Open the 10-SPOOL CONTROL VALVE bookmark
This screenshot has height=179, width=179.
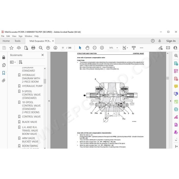[31, 107]
